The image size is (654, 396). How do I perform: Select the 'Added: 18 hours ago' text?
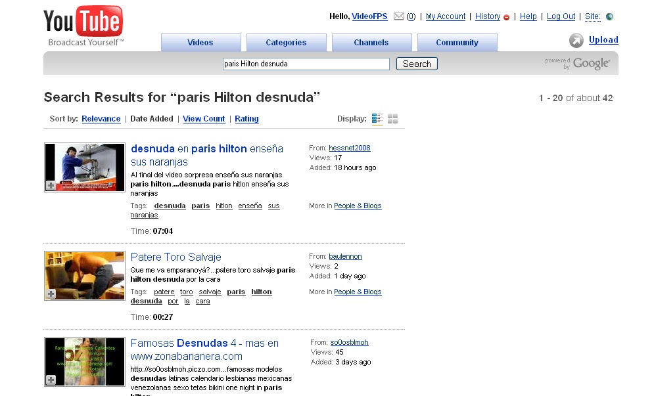[x=343, y=167]
